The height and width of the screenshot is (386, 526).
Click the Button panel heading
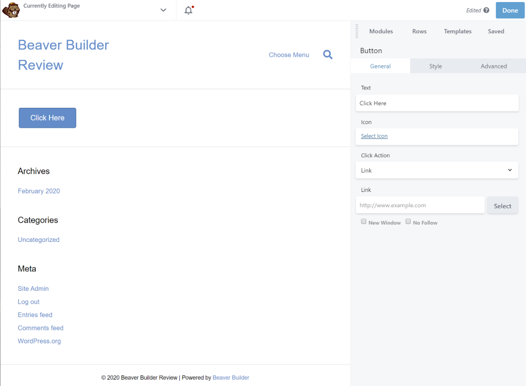(371, 50)
